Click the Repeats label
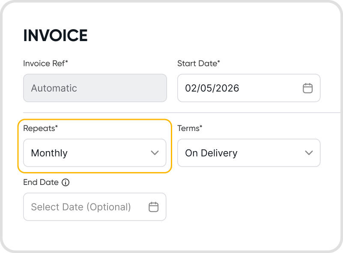 40,128
